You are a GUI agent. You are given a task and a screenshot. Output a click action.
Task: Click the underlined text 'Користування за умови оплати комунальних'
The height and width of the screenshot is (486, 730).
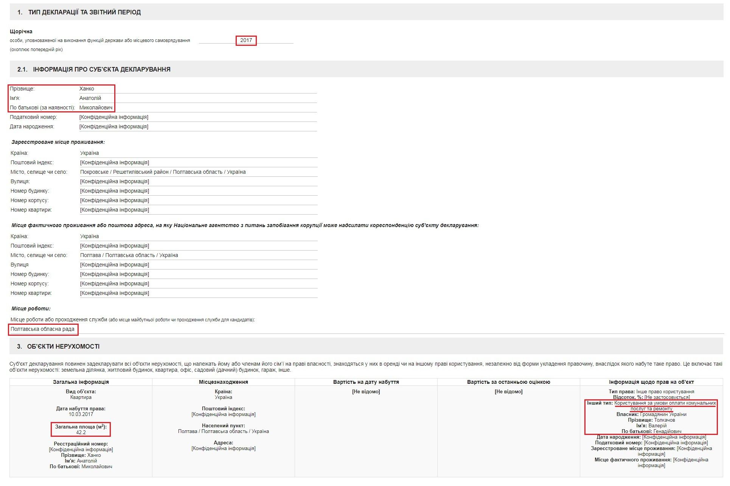[665, 403]
